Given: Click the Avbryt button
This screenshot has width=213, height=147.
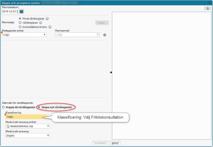Looking at the screenshot, I should click(115, 143).
